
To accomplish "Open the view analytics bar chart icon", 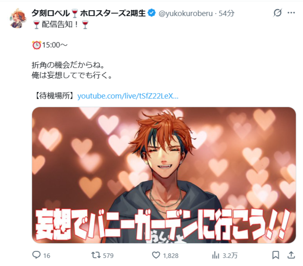I will [x=216, y=255].
